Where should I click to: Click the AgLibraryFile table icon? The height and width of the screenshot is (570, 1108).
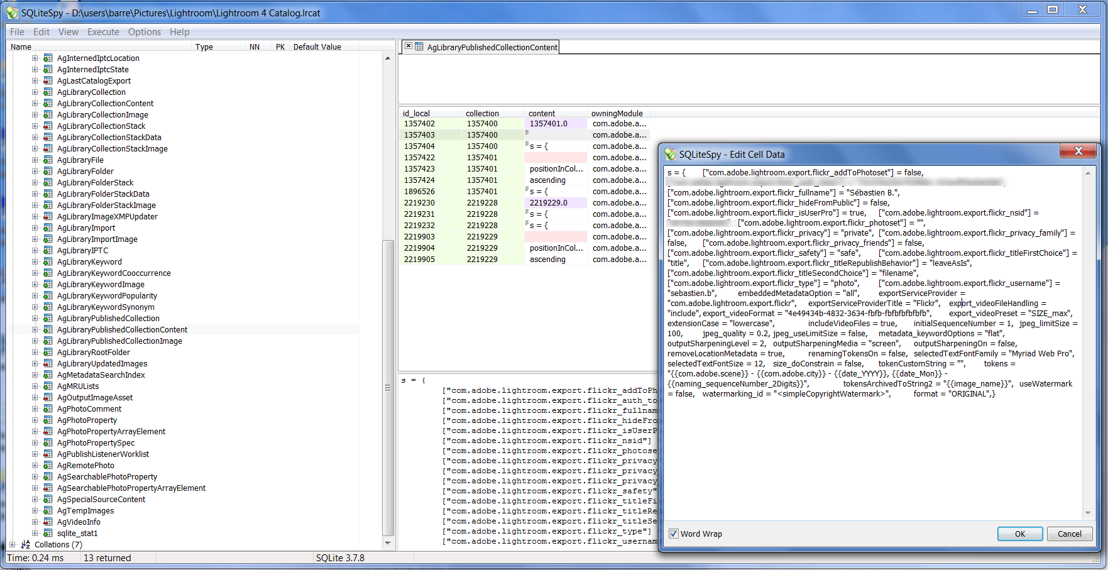(x=48, y=160)
